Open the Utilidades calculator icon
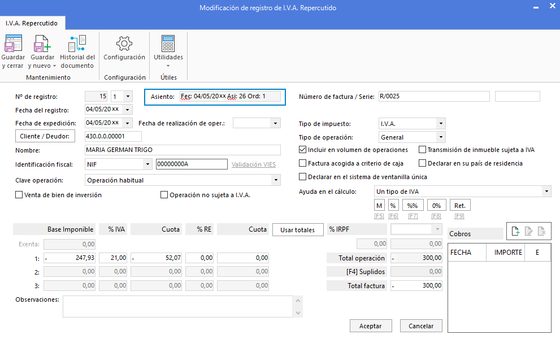Screen dimensions: 560x339 click(x=168, y=44)
